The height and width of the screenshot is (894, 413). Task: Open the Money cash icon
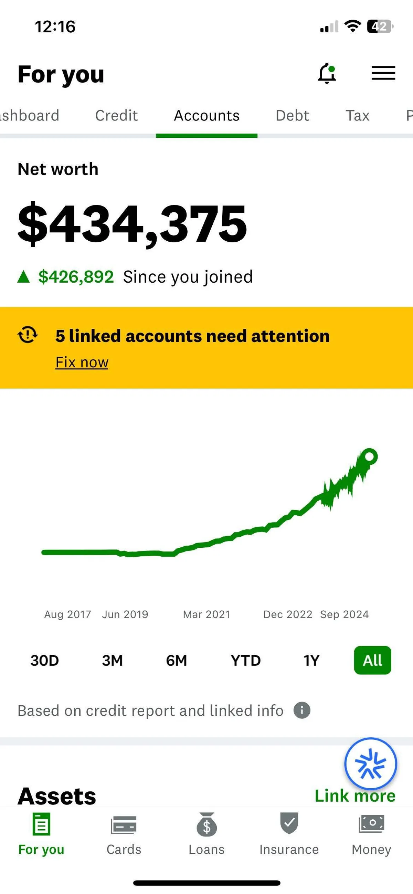[x=371, y=824]
